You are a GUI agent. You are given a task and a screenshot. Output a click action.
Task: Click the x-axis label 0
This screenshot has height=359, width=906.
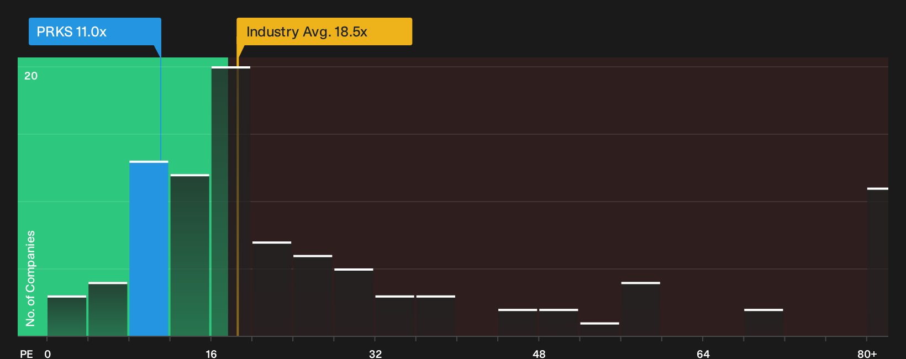[x=48, y=353]
